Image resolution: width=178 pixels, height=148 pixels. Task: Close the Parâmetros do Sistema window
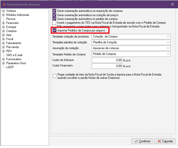click(x=172, y=4)
